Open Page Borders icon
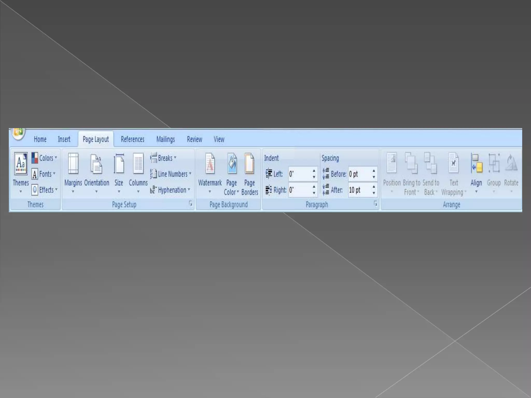531x398 pixels. point(249,164)
